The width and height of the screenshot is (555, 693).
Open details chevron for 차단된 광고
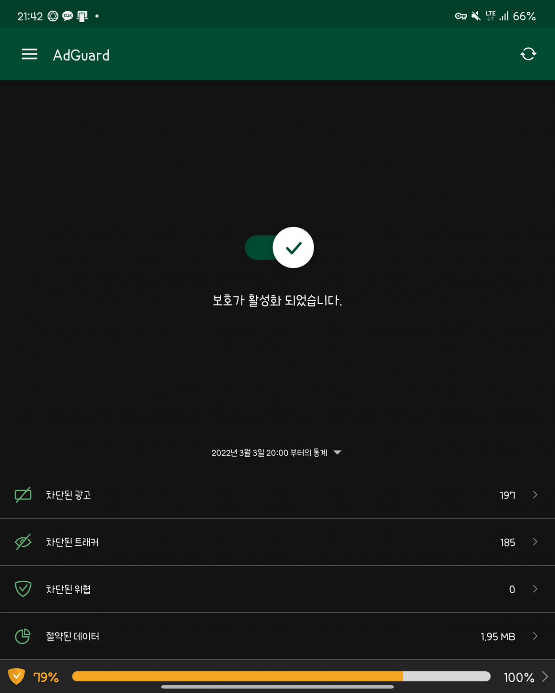point(535,495)
